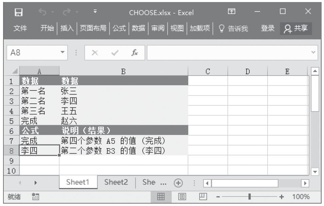This screenshot has width=324, height=206.
Task: Click the zoom slider handle
Action: point(250,197)
